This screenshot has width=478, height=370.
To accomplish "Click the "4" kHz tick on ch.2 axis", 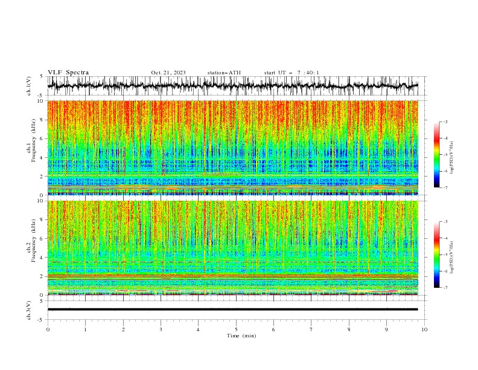I will (x=42, y=258).
